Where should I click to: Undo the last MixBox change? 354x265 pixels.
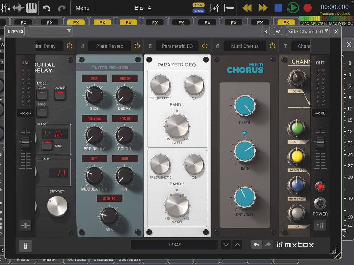(257, 245)
